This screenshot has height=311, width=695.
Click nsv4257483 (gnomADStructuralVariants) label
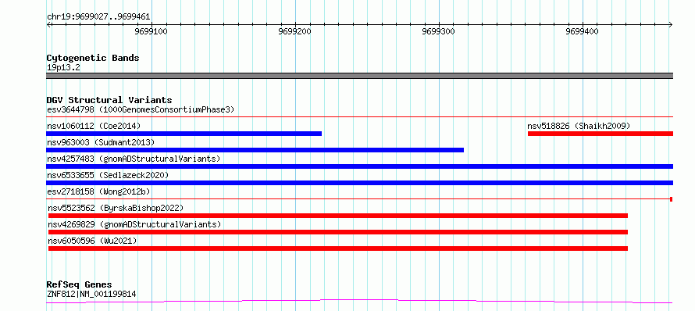(134, 159)
